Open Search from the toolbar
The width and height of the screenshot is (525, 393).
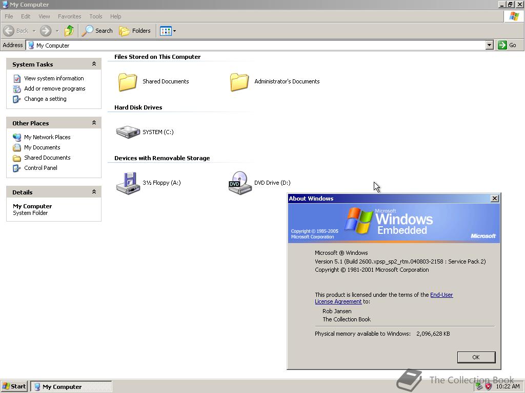click(97, 31)
